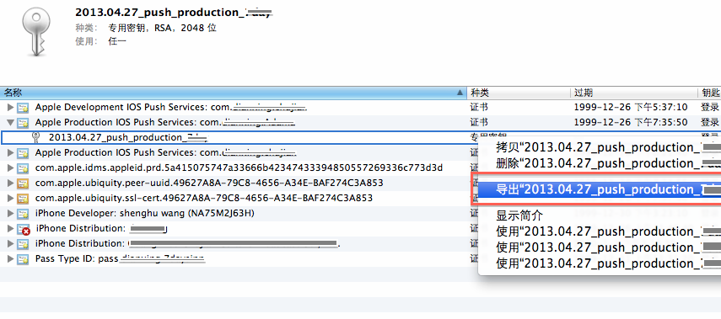
Task: Expand Apple Development IOS Push Services row
Action: click(11, 108)
